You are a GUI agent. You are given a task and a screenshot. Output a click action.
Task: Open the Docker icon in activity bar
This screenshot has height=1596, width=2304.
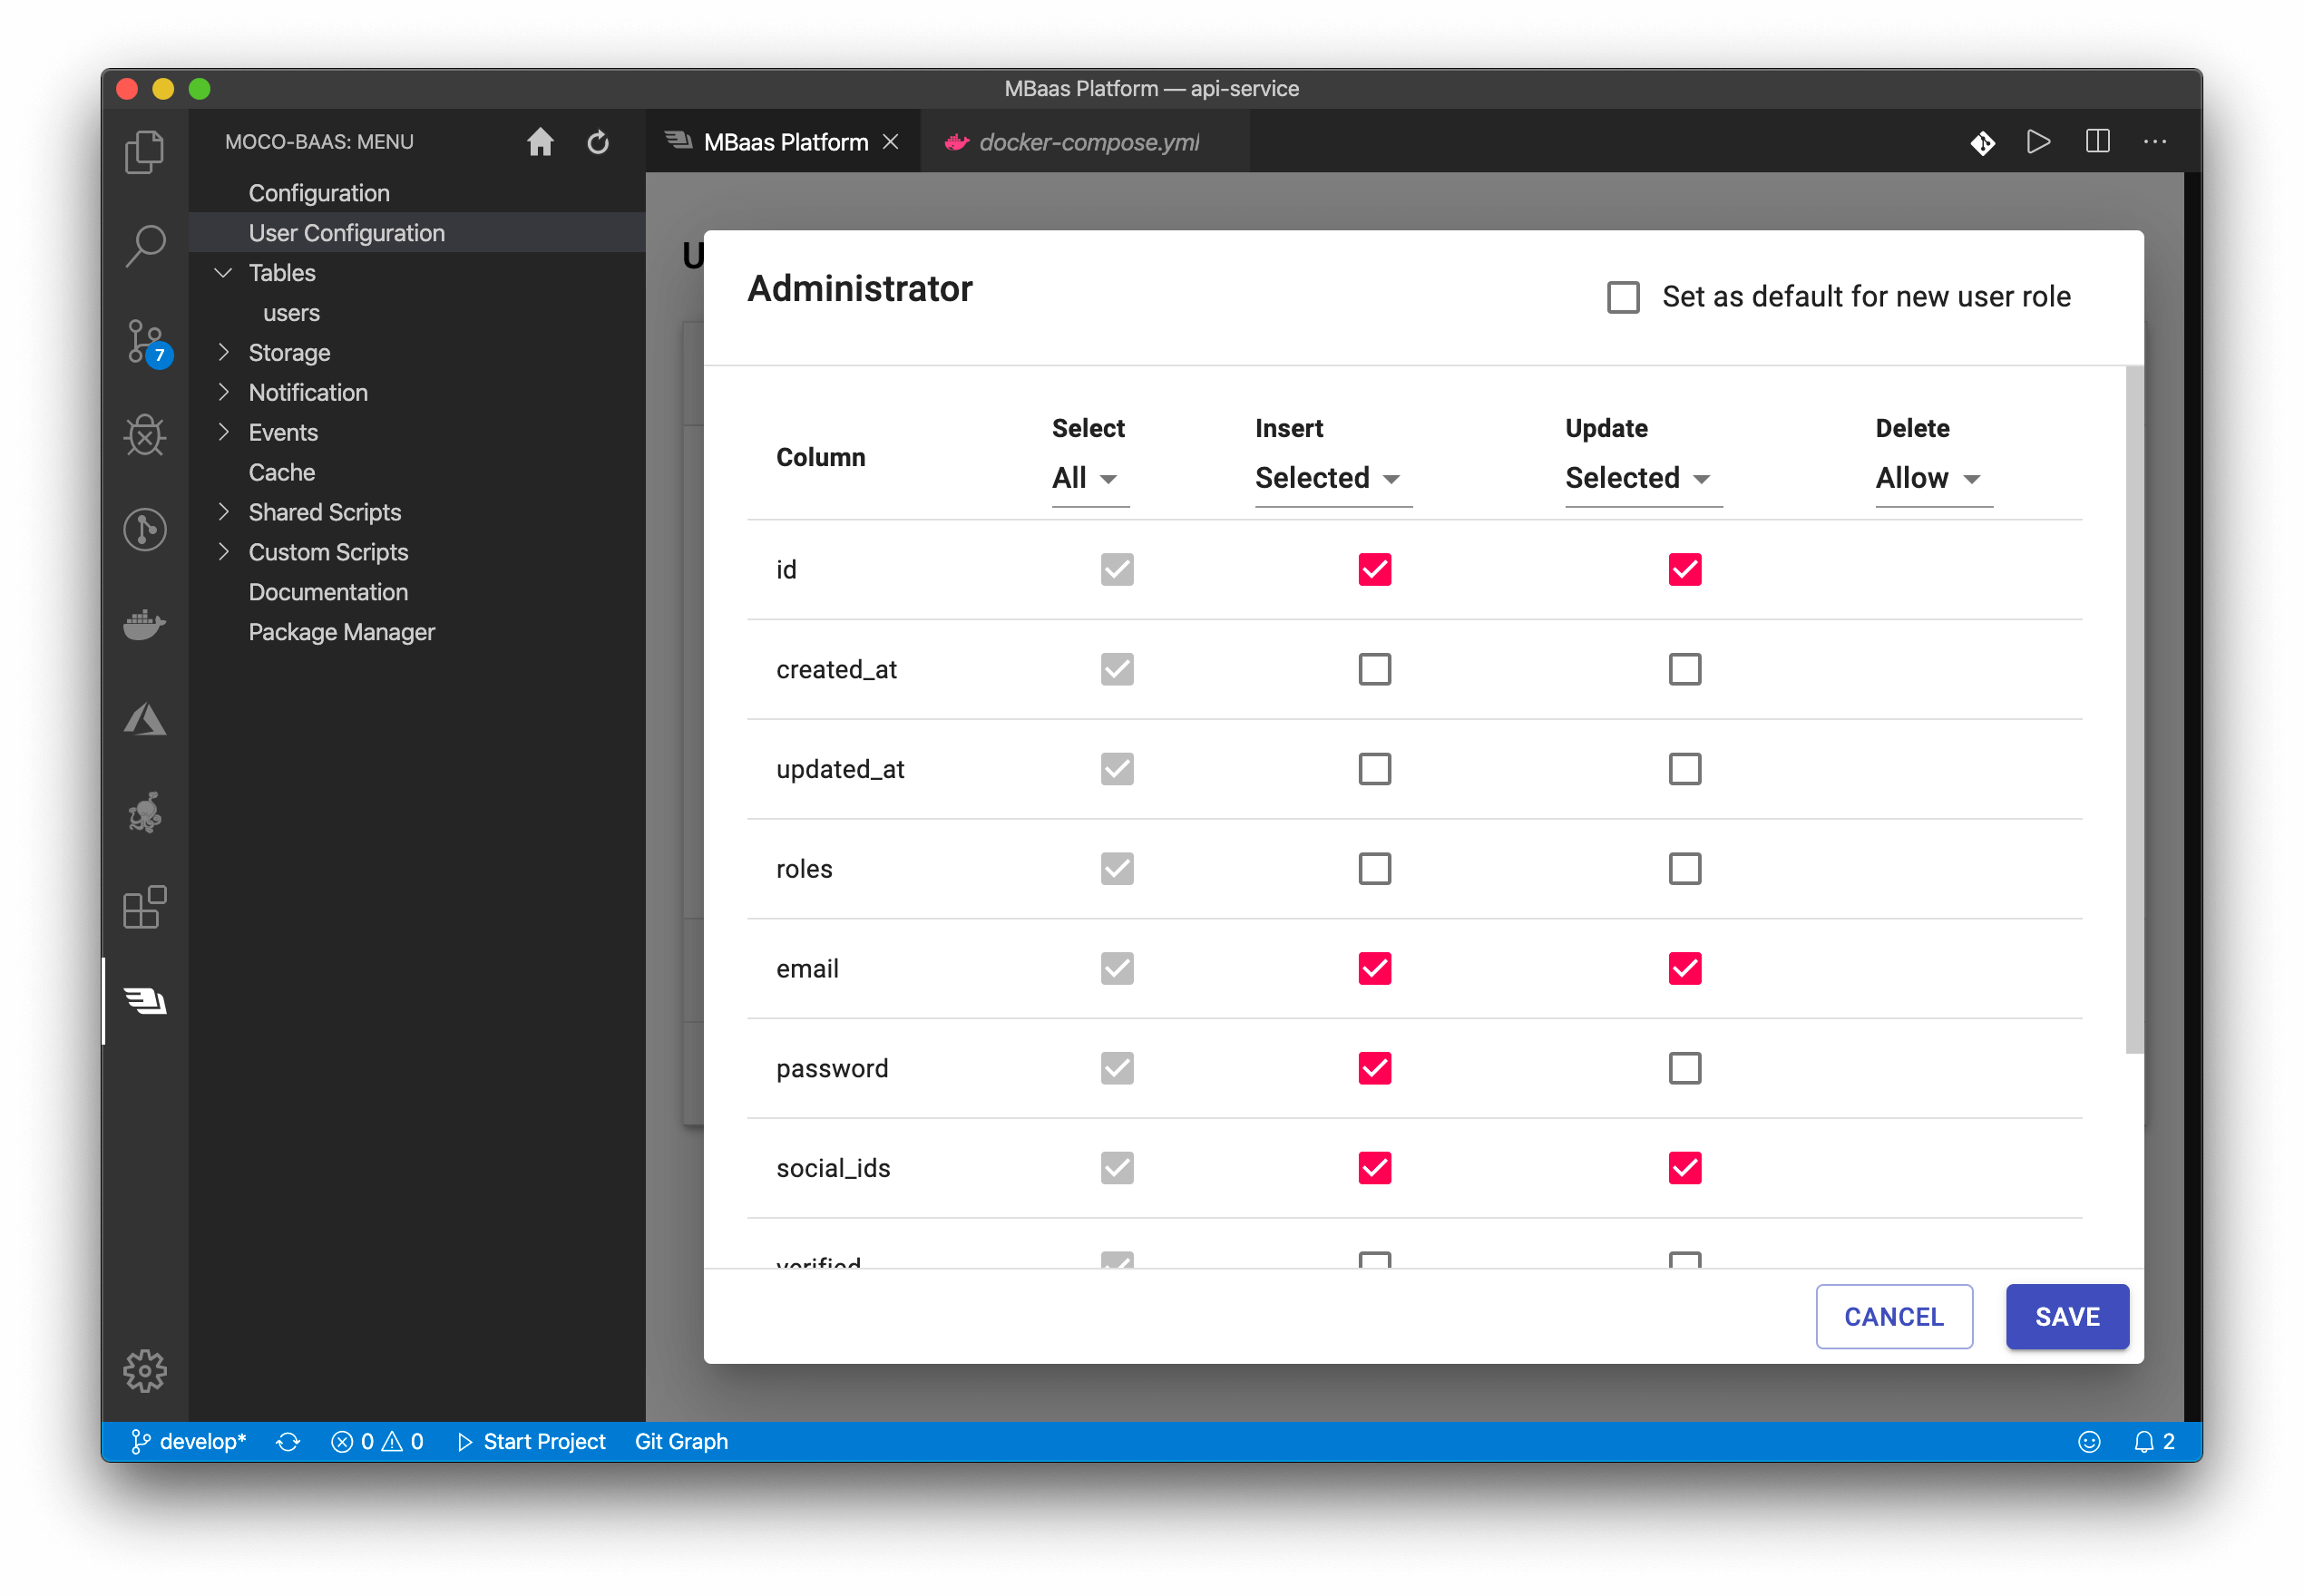click(145, 624)
